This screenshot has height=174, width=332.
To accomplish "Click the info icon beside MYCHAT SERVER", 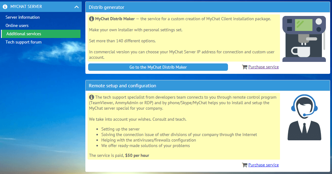I will 5,6.
